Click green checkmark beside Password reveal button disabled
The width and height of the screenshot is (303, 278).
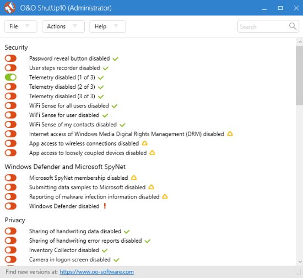click(116, 58)
